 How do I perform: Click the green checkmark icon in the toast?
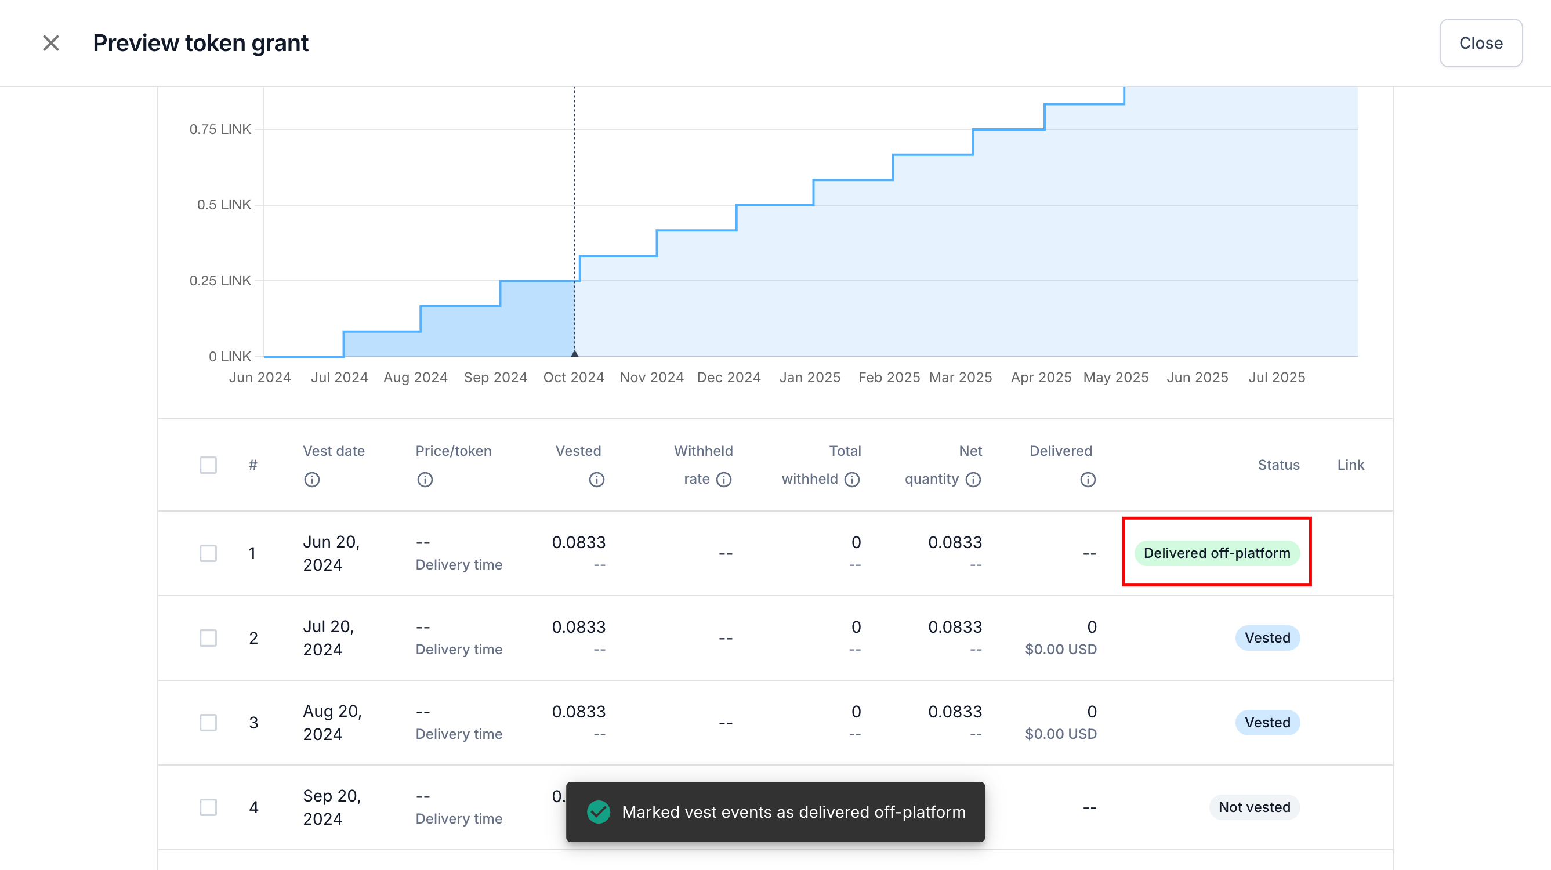pyautogui.click(x=599, y=811)
